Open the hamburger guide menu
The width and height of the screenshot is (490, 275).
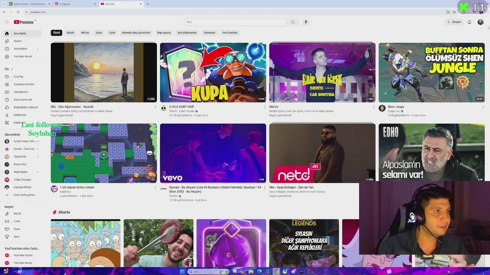[7, 22]
